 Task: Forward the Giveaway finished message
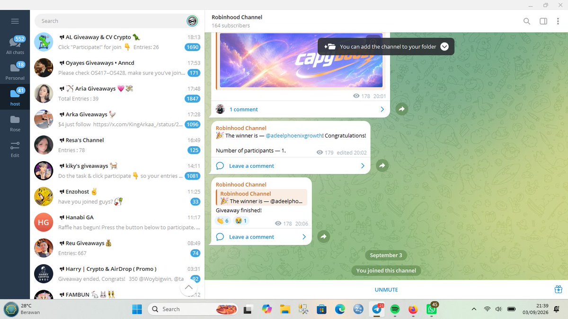[324, 236]
